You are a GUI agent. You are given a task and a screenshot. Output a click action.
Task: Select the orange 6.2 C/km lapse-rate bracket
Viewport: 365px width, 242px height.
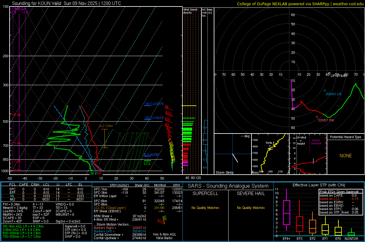[x=105, y=138]
